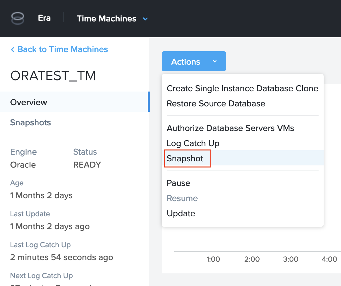Click the Age value 1 Months 2 days

pos(41,195)
